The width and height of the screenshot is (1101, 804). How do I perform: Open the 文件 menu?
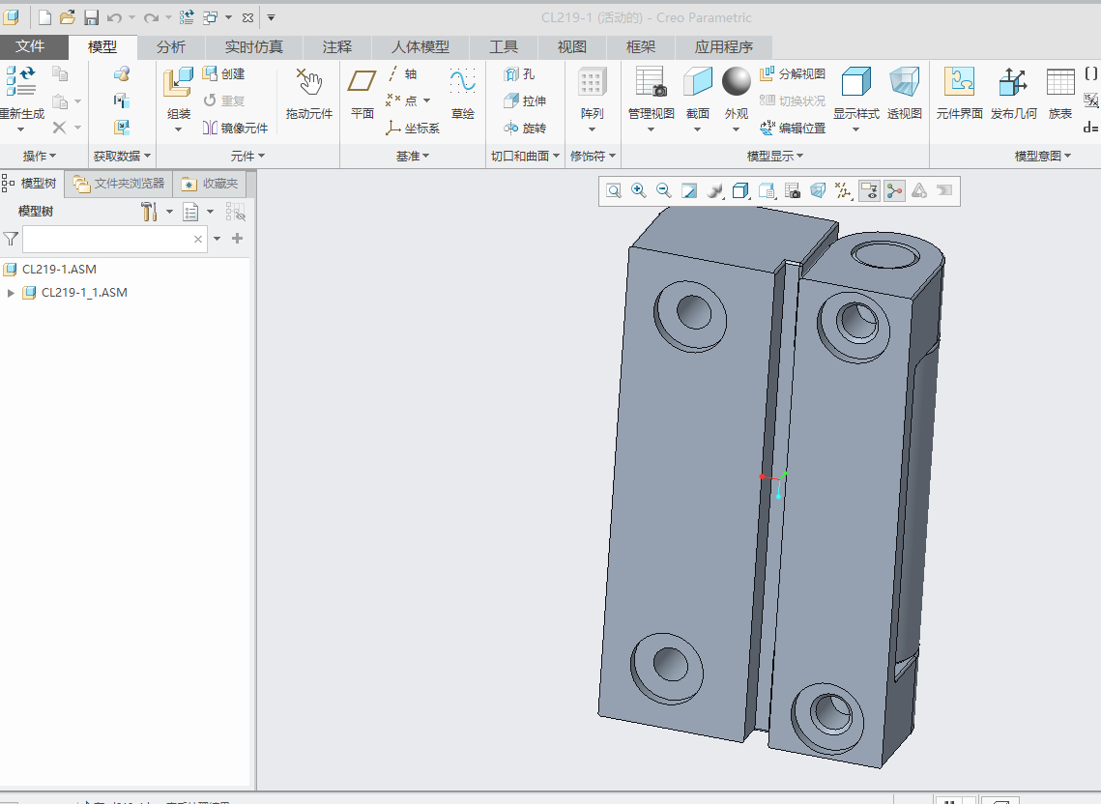30,46
